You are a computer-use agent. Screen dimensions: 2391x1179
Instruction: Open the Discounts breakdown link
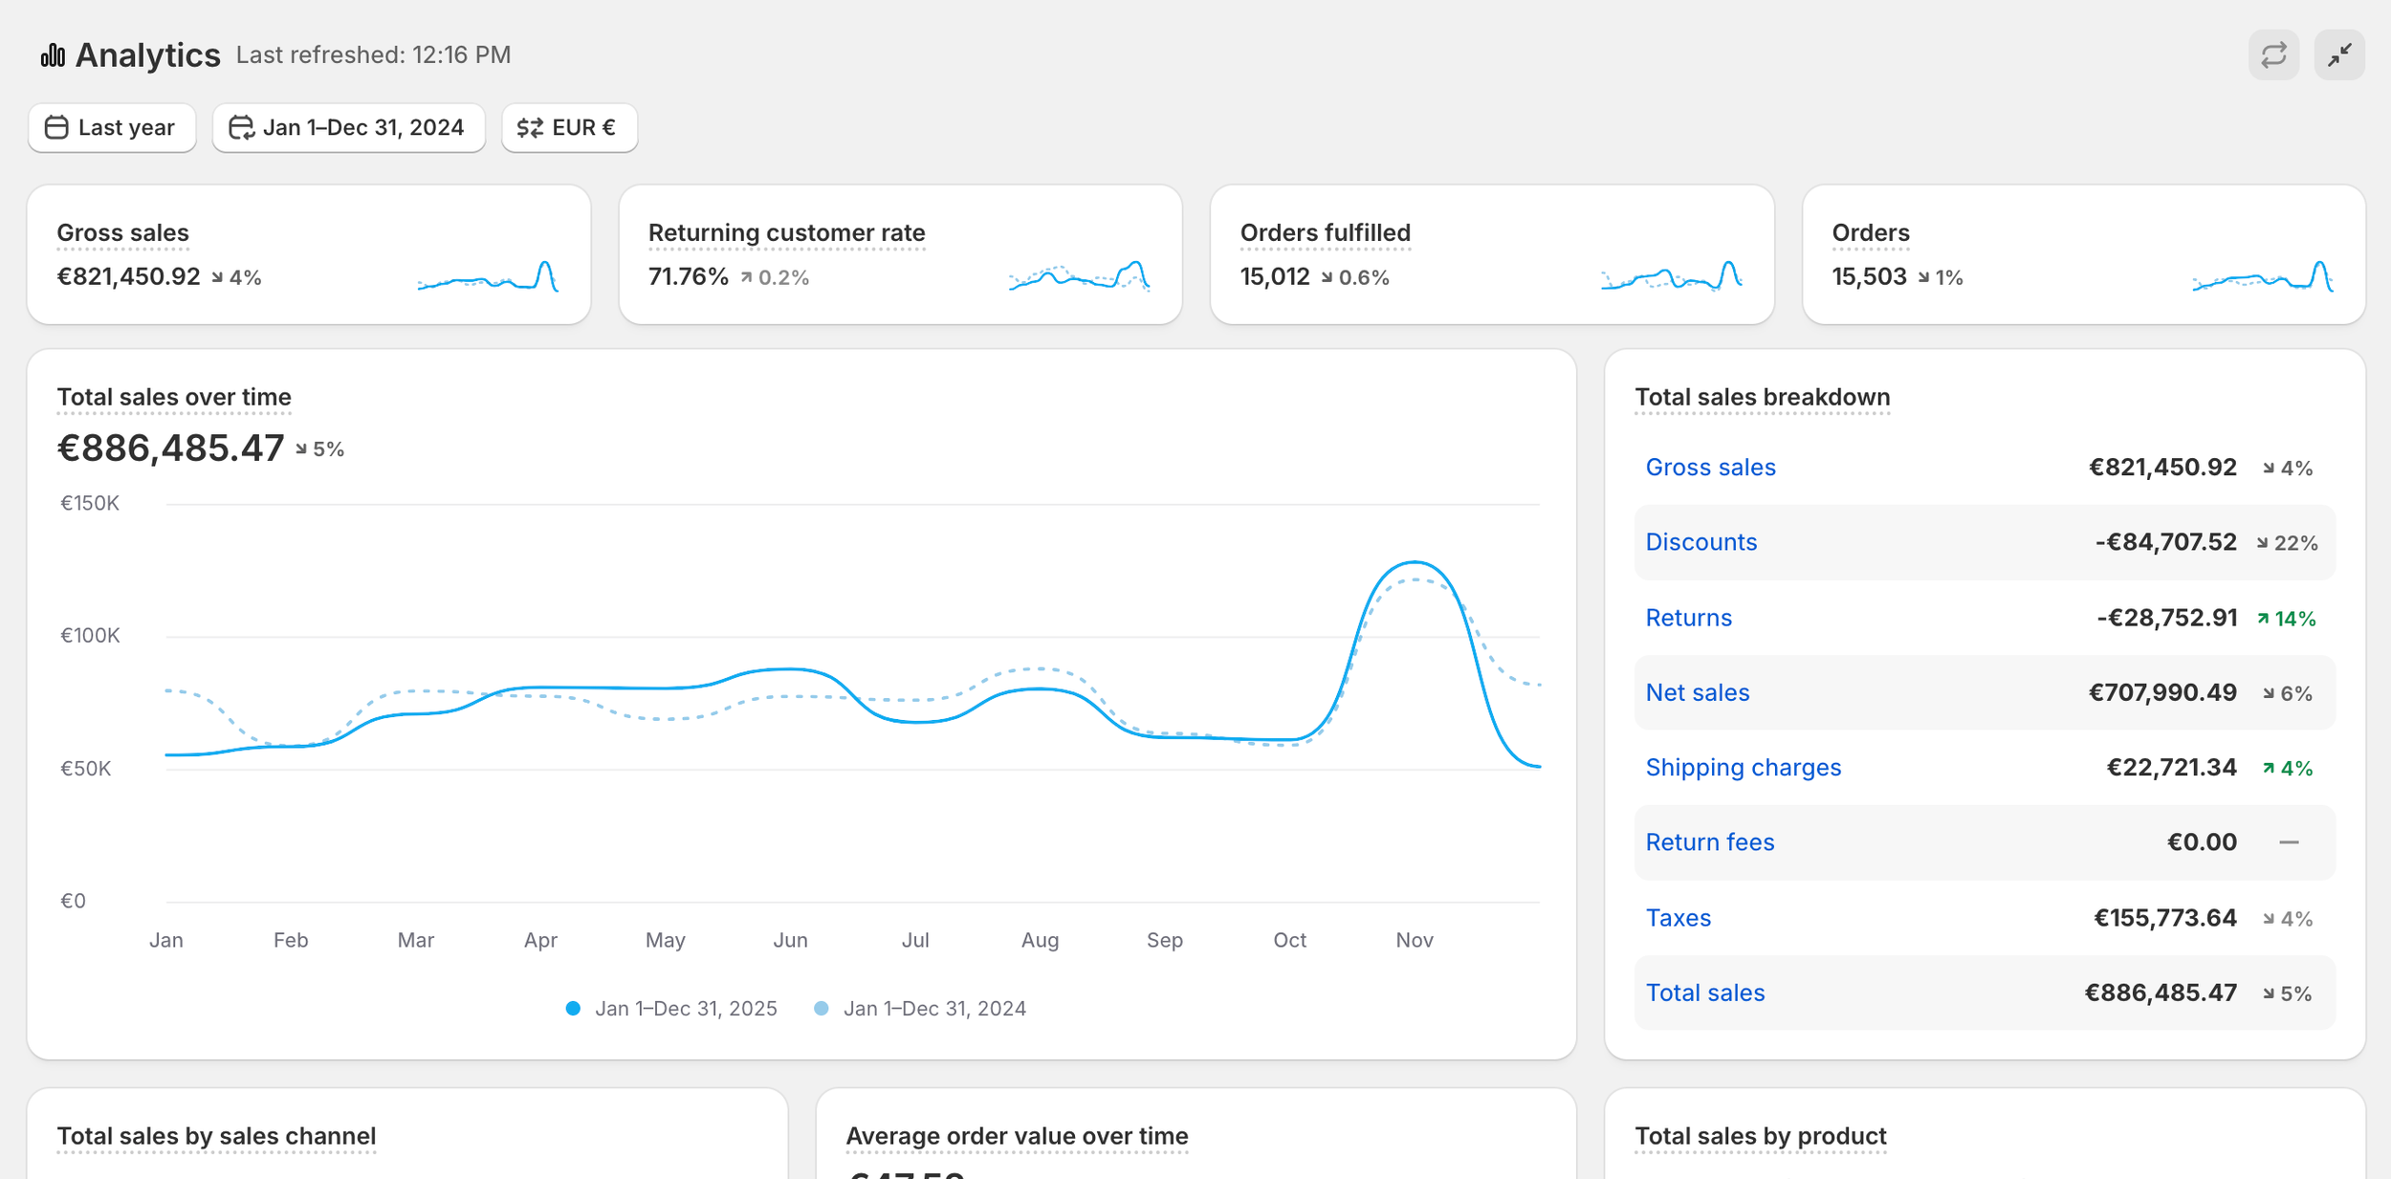coord(1700,542)
